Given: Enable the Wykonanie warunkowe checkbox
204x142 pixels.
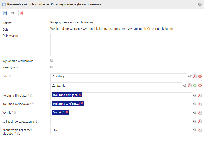Looking at the screenshot, I should [x=52, y=60].
